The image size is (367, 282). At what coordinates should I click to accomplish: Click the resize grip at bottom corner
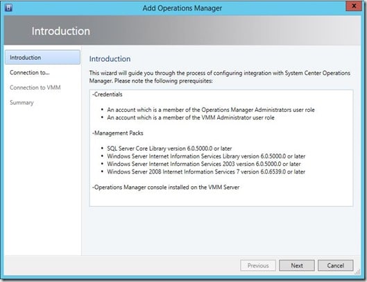tap(357, 272)
